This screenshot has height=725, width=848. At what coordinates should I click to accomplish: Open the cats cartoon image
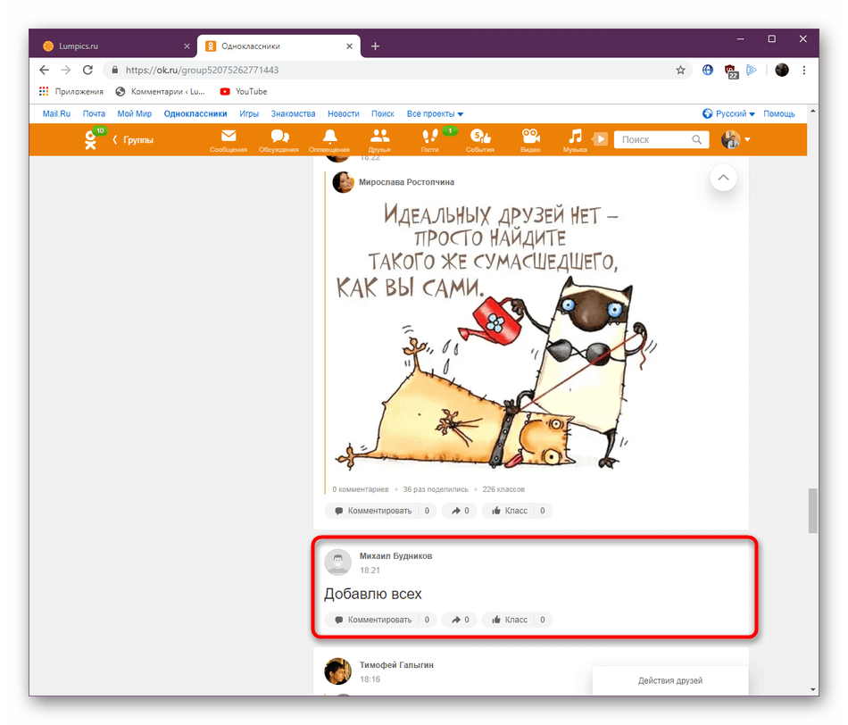pos(496,336)
